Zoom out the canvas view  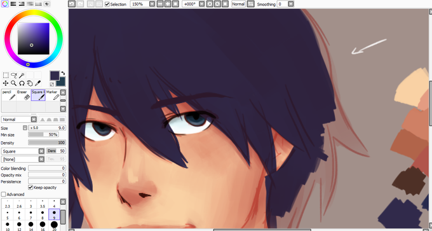point(160,4)
